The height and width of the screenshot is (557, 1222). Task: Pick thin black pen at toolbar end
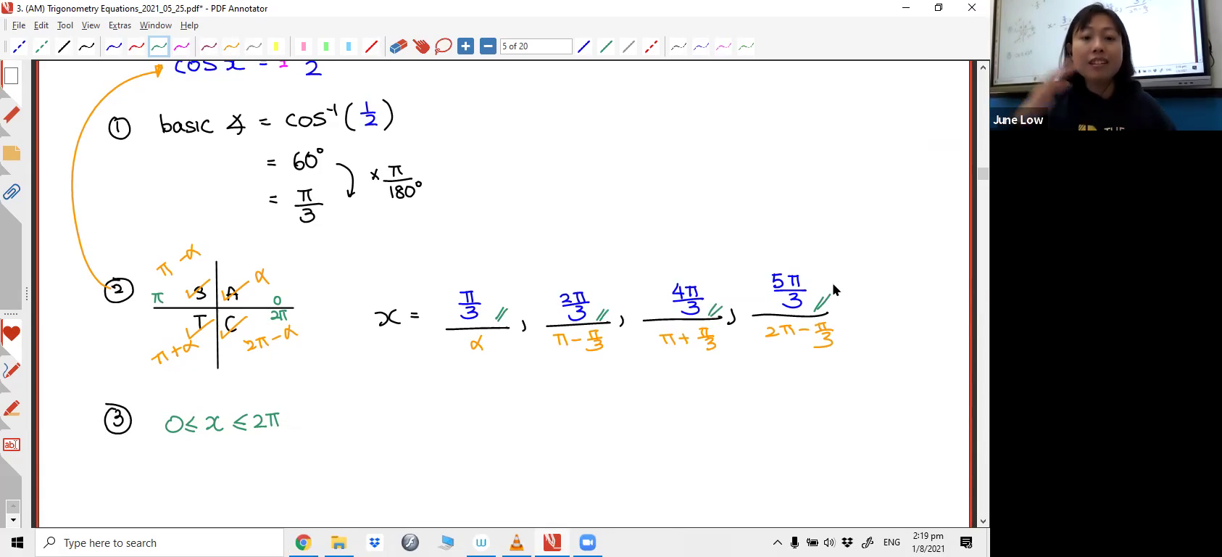pos(678,46)
